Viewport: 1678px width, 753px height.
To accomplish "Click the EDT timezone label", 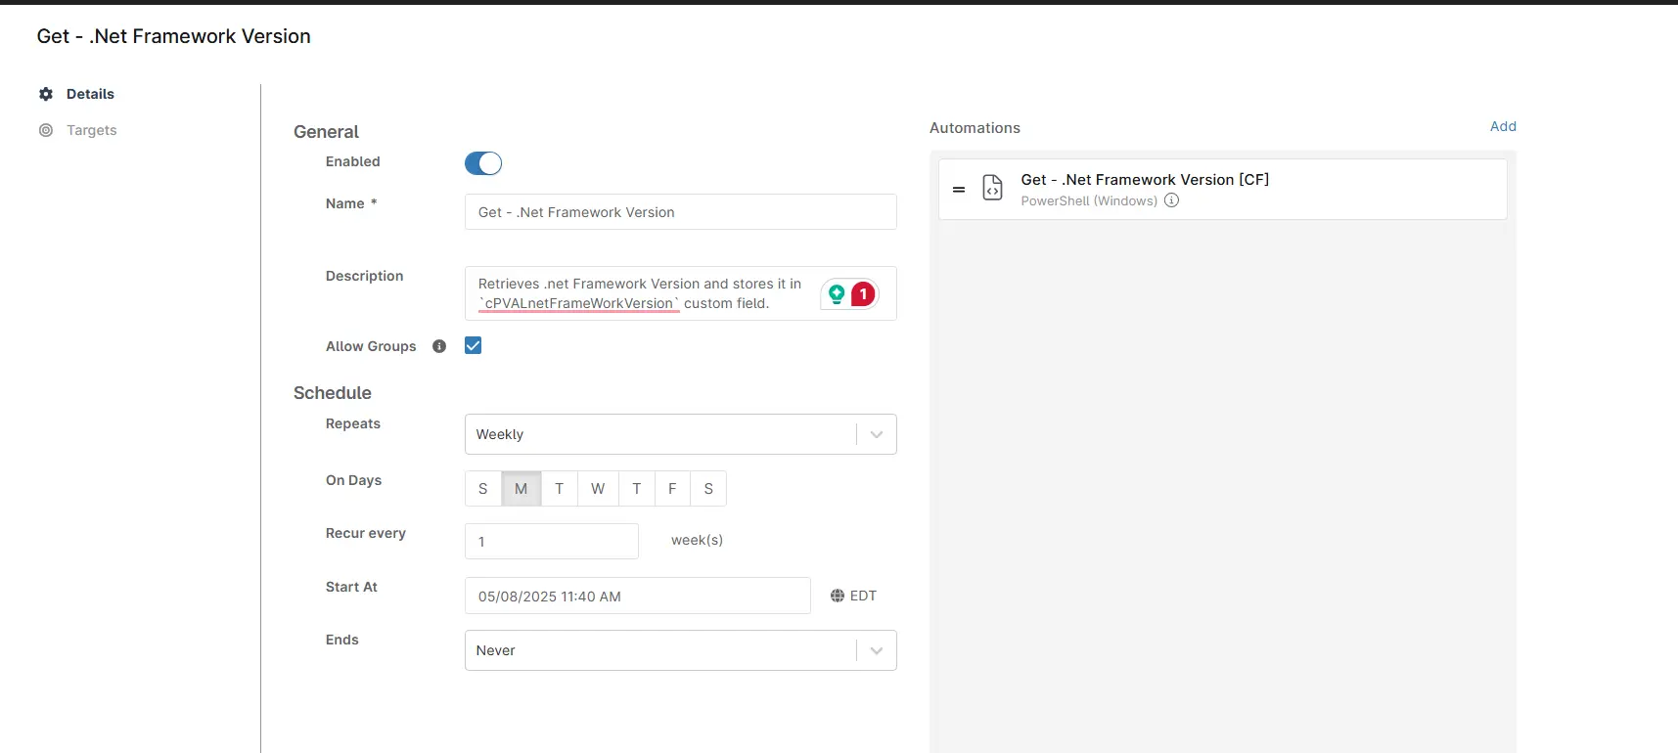I will pos(863,596).
